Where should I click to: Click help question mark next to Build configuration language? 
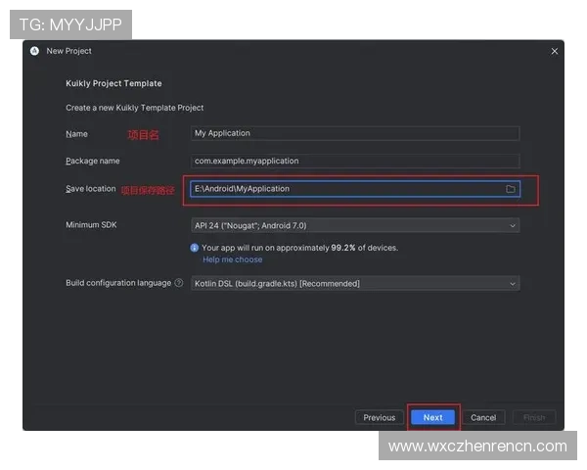coord(179,283)
